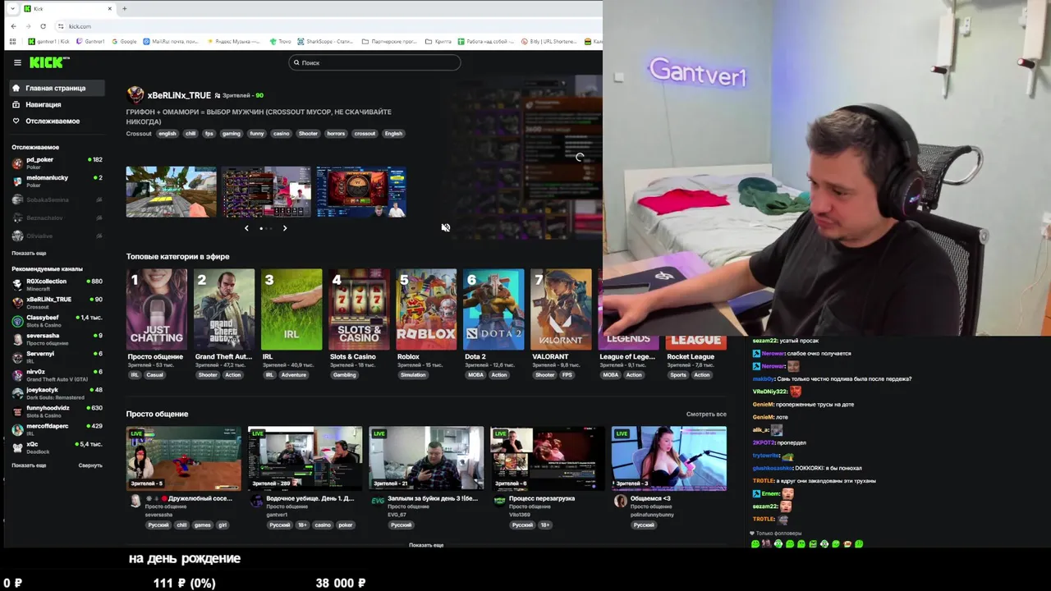Open recommended channel Servernyi
This screenshot has height=591, width=1051.
(x=57, y=356)
